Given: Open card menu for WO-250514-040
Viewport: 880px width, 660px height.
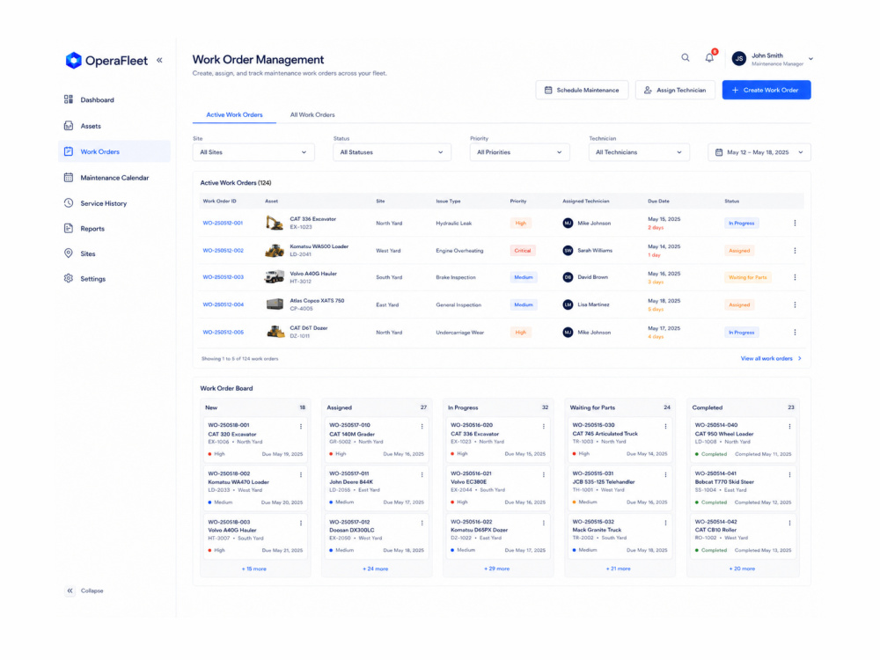Looking at the screenshot, I should [789, 427].
